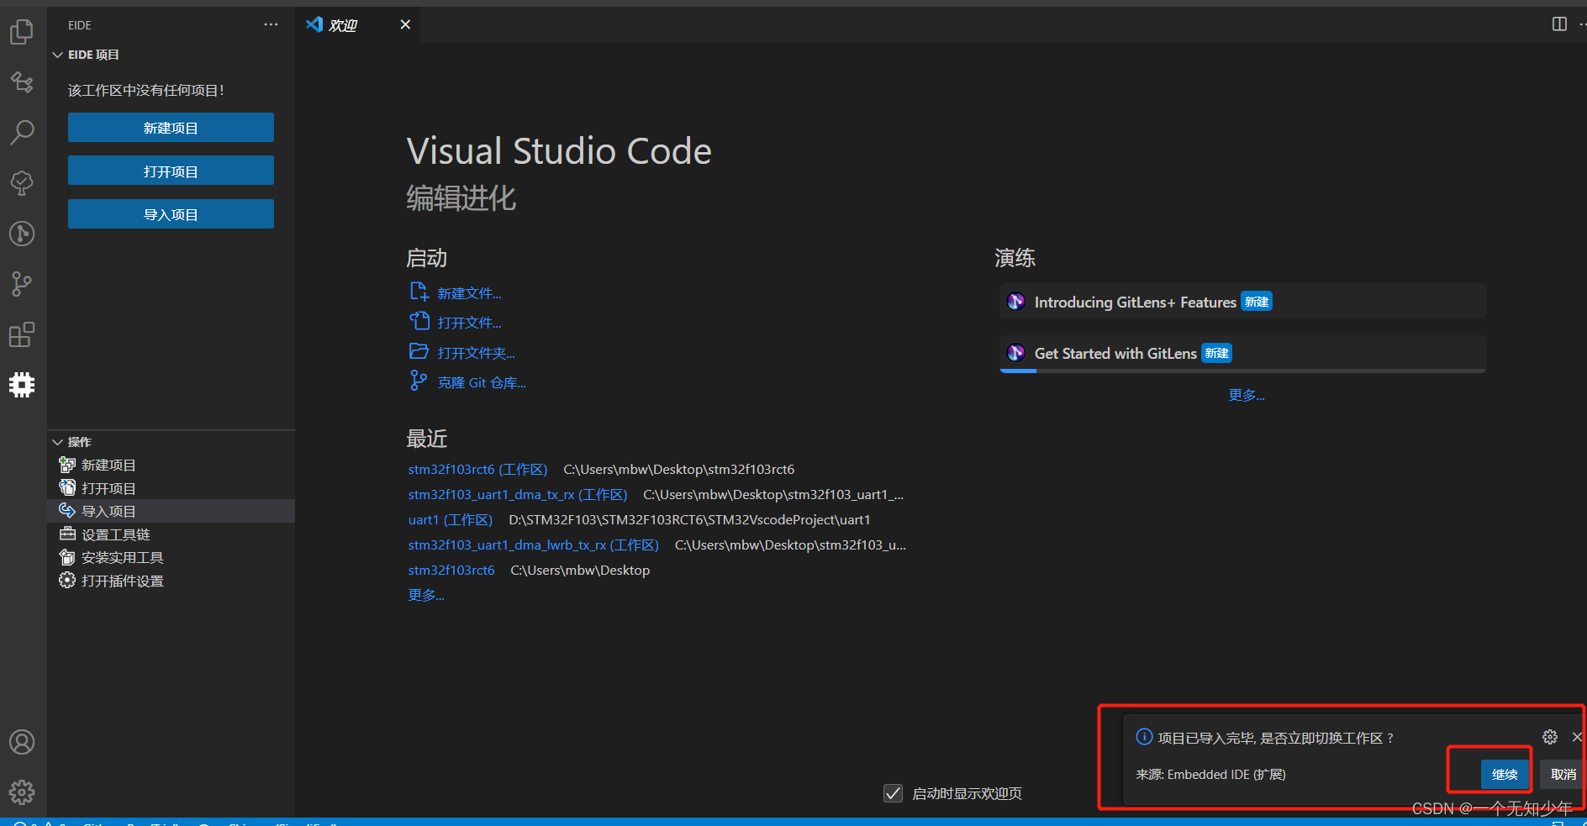The image size is (1587, 826).
Task: Select 安装实用工具 in the 操作 list
Action: (x=171, y=557)
